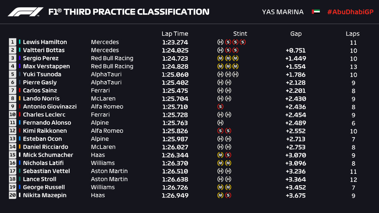Click the teal team color bar beside Hamilton
Screen dimensions: 379x213
pos(20,42)
